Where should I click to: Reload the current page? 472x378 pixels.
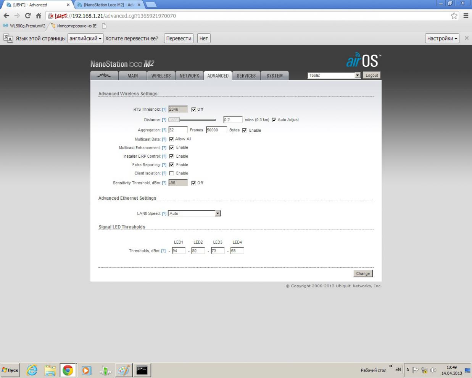(x=28, y=16)
